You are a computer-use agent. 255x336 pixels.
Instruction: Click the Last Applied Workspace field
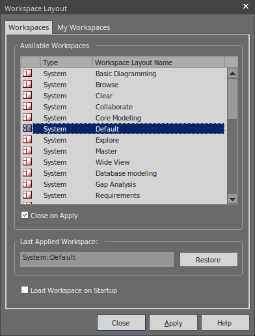[x=97, y=259]
